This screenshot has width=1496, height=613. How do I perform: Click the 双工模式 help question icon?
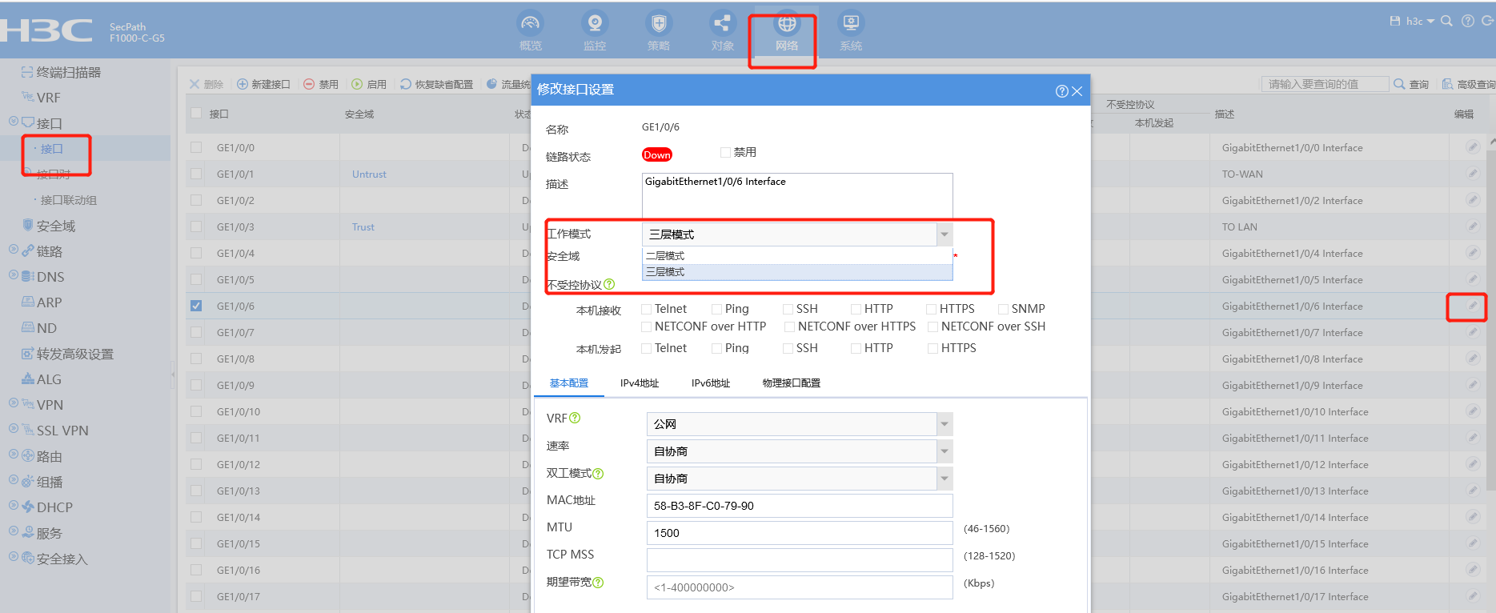pos(598,474)
